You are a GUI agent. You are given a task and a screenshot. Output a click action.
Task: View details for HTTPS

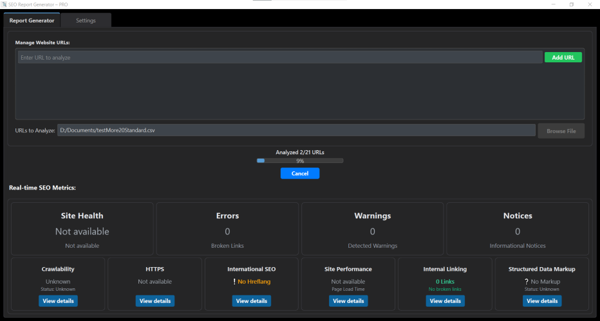click(x=155, y=300)
